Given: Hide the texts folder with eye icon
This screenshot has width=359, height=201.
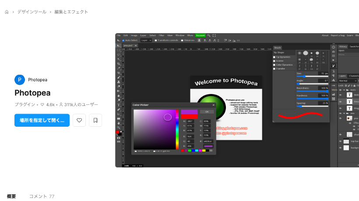Looking at the screenshot, I should coord(340,90).
